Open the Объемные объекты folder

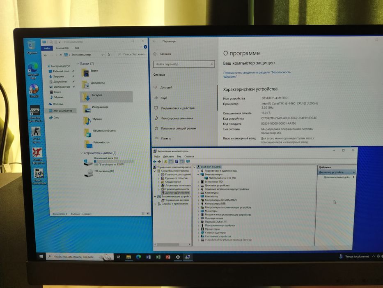(x=100, y=132)
